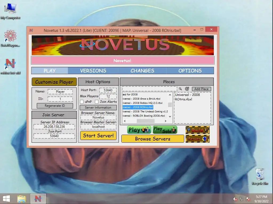
Task: Click the Windows Start button
Action: 6,199
